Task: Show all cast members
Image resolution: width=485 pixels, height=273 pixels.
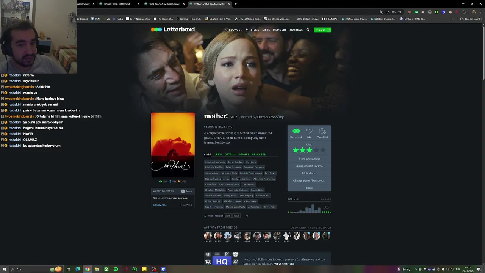Action: click(270, 207)
